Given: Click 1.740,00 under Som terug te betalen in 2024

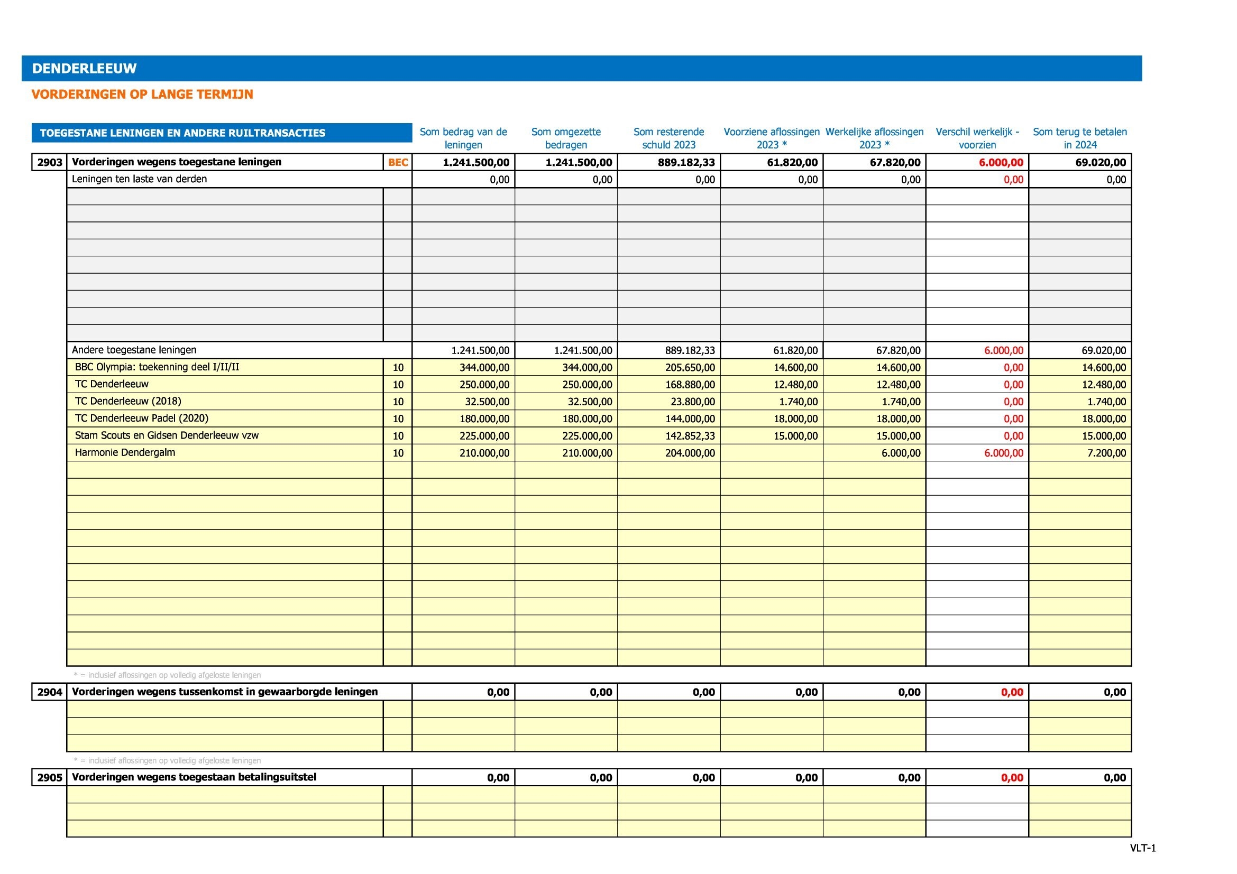Looking at the screenshot, I should (x=1106, y=402).
